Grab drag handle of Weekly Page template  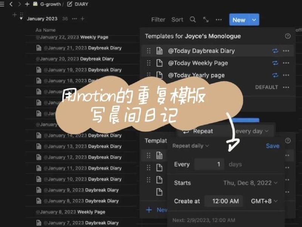point(148,63)
